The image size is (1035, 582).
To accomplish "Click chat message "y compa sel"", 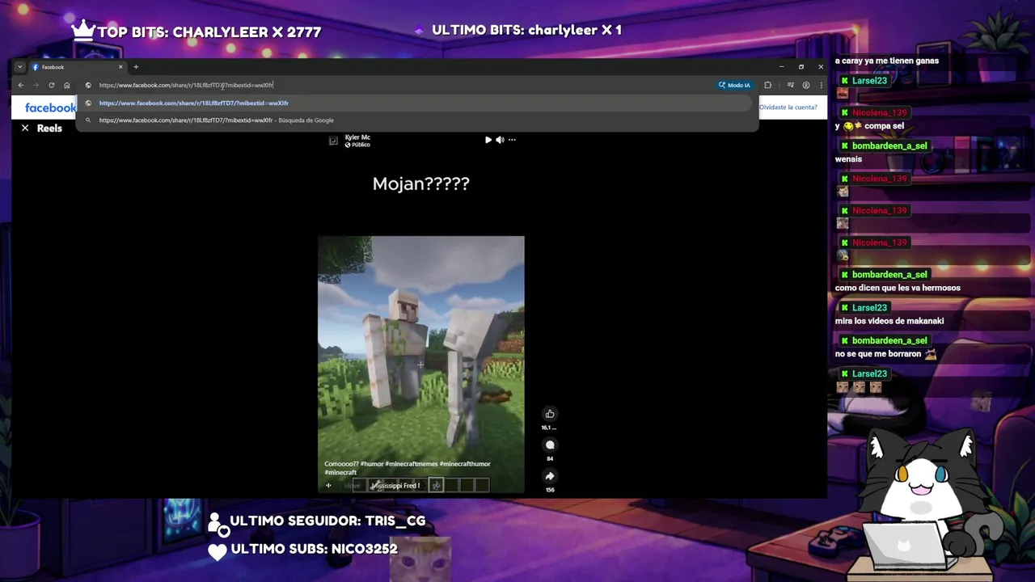I will click(x=869, y=126).
